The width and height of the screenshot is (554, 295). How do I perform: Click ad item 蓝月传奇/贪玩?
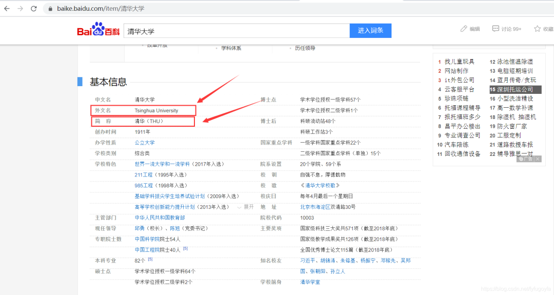[517, 80]
